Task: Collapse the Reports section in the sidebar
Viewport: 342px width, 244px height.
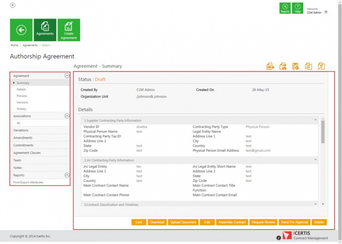Action: [67, 175]
